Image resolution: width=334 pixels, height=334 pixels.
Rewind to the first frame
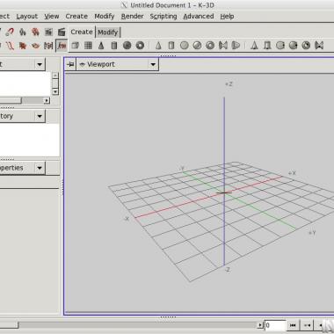pyautogui.click(x=293, y=325)
